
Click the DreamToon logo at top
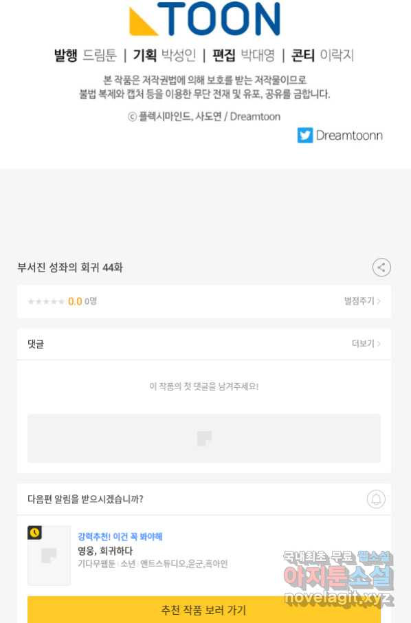pyautogui.click(x=205, y=19)
